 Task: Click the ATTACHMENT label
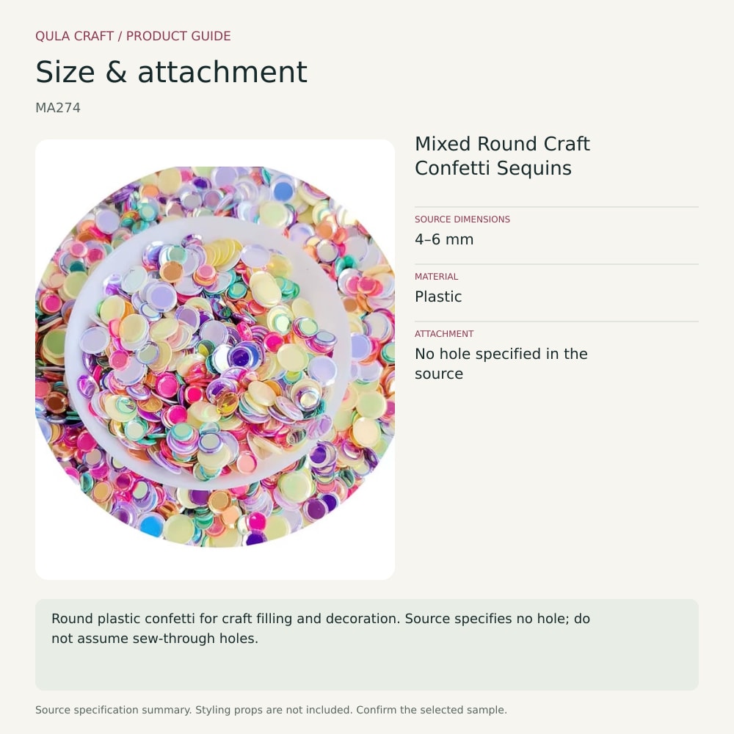[444, 334]
